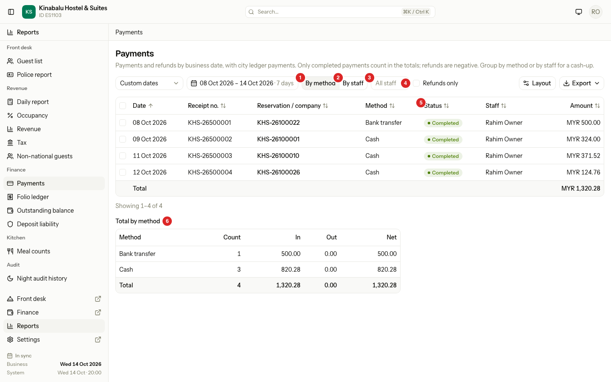Open the Custom dates dropdown
Viewport: 611px width, 382px height.
coord(149,83)
